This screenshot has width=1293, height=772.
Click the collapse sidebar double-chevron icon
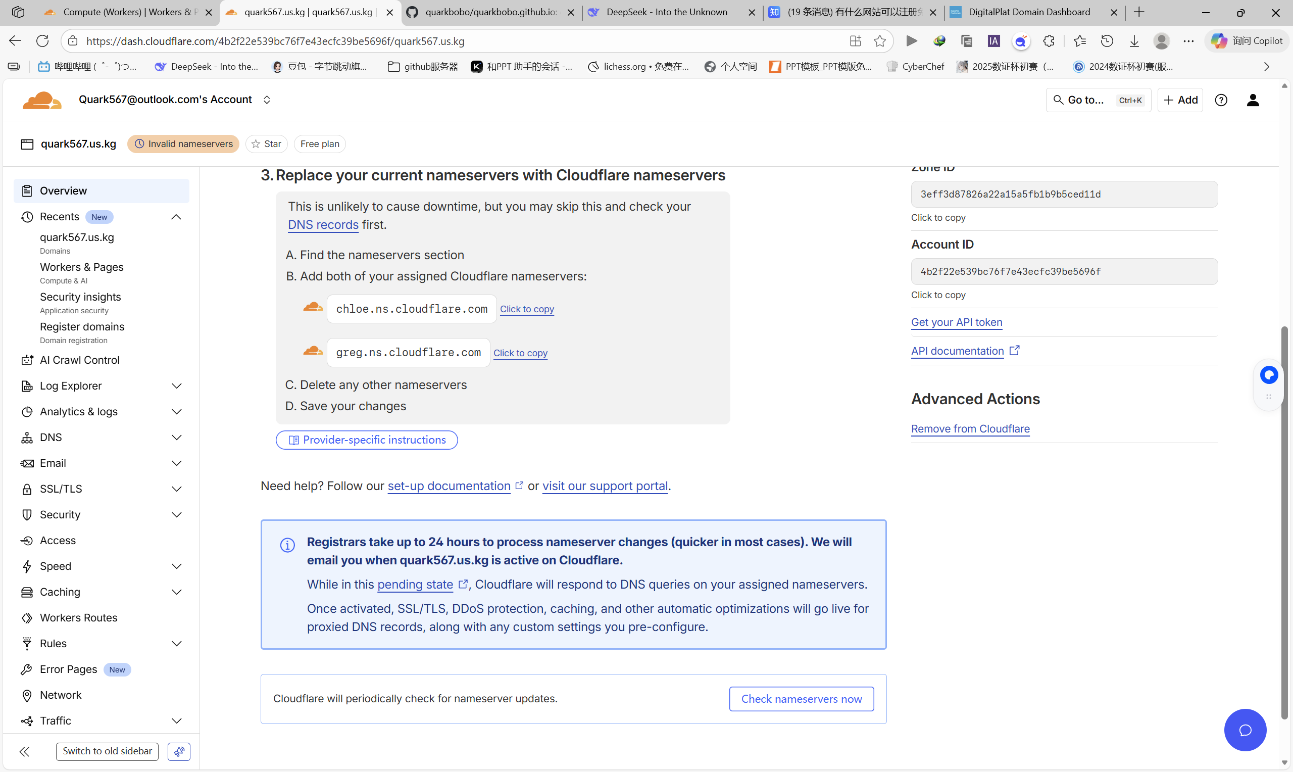(24, 751)
